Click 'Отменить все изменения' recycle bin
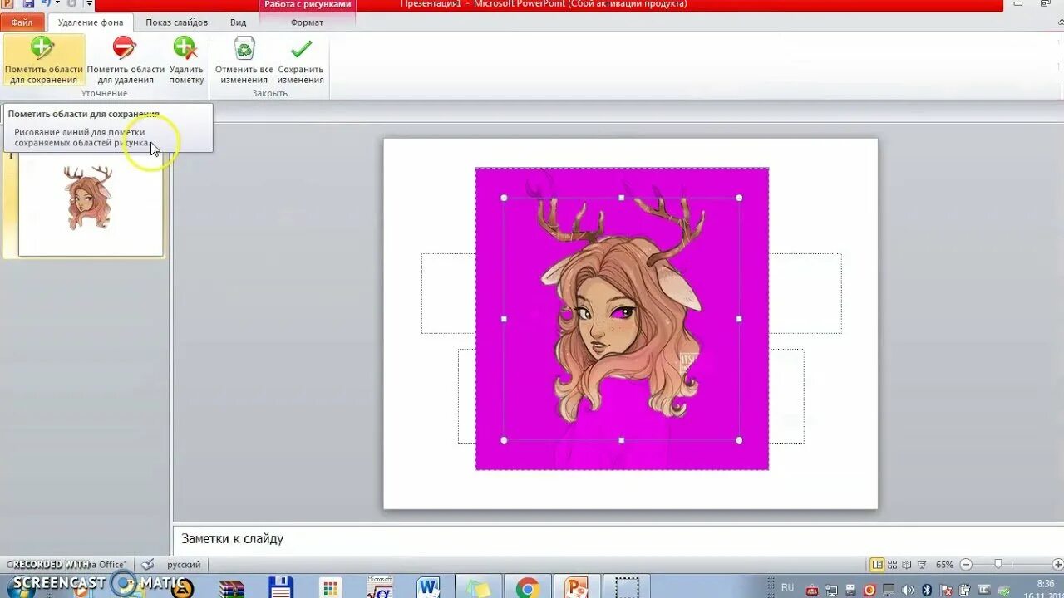The width and height of the screenshot is (1064, 598). 244,60
